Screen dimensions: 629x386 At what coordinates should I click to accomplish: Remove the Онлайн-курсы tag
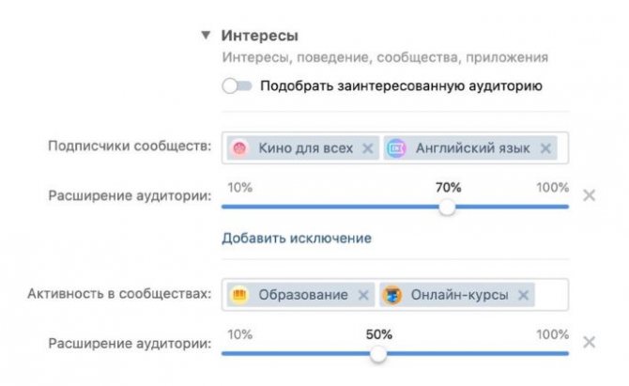tap(523, 295)
